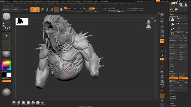This screenshot has height=107, width=191.
Task: Activate Draw mode button
Action: pos(37,10)
